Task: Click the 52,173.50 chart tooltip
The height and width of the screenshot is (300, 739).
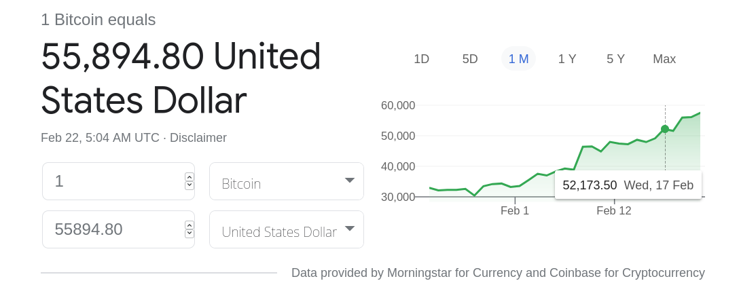Action: [628, 185]
